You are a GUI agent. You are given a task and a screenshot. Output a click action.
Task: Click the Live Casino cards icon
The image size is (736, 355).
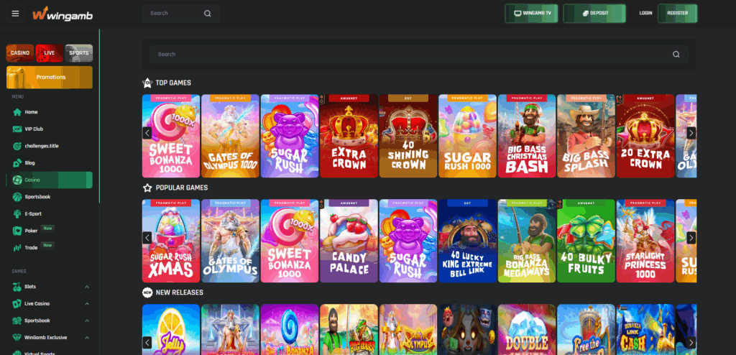[x=17, y=304]
